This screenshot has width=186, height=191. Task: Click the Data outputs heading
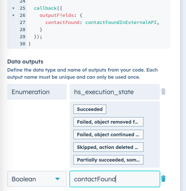tap(25, 61)
